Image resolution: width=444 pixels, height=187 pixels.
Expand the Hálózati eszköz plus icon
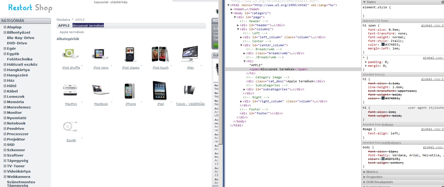tap(5, 64)
